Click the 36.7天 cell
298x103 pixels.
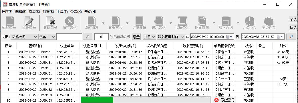coord(283,84)
